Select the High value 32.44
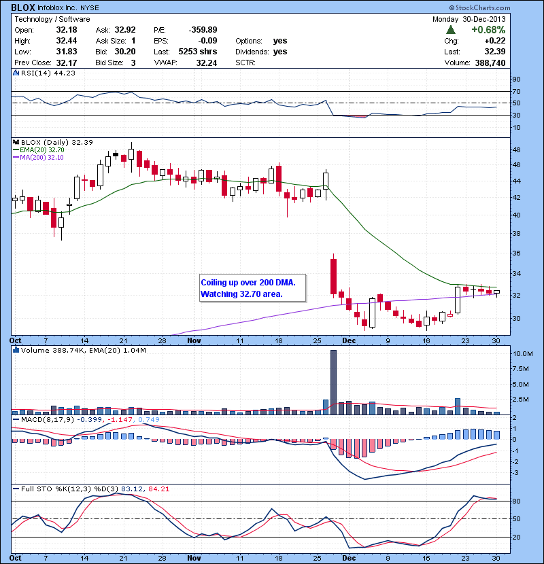544x564 pixels. click(x=67, y=41)
